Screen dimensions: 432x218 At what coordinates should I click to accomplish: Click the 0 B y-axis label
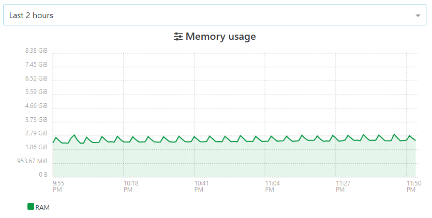click(42, 175)
